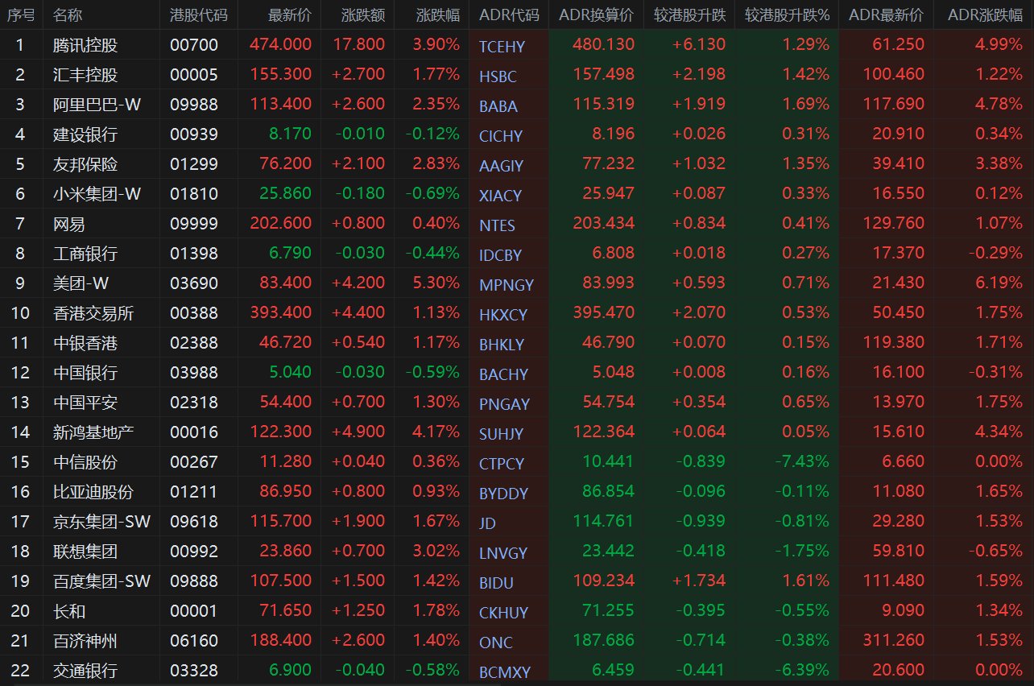Select the 腾讯控股 stock name

coord(85,45)
